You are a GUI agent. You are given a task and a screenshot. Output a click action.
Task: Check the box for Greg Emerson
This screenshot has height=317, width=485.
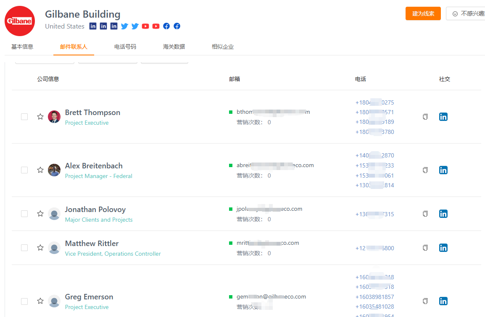(x=24, y=301)
